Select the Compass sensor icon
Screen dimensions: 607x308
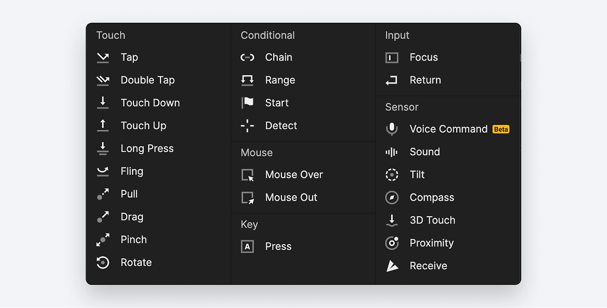[x=392, y=198]
